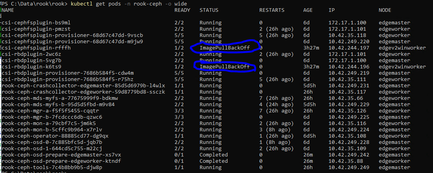Click pod rook-ceph-operator-88885cd77-dg9qx

[x=55, y=136]
